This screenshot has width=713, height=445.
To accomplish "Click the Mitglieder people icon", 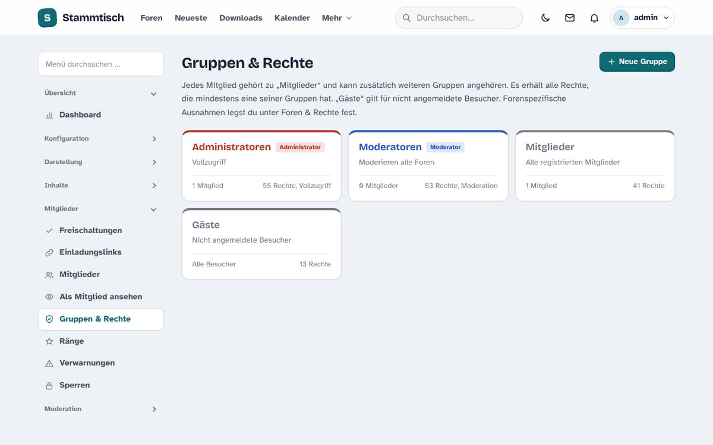I will 49,275.
